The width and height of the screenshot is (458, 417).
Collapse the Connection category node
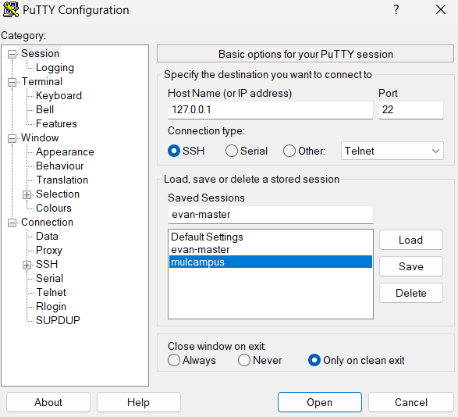[12, 223]
